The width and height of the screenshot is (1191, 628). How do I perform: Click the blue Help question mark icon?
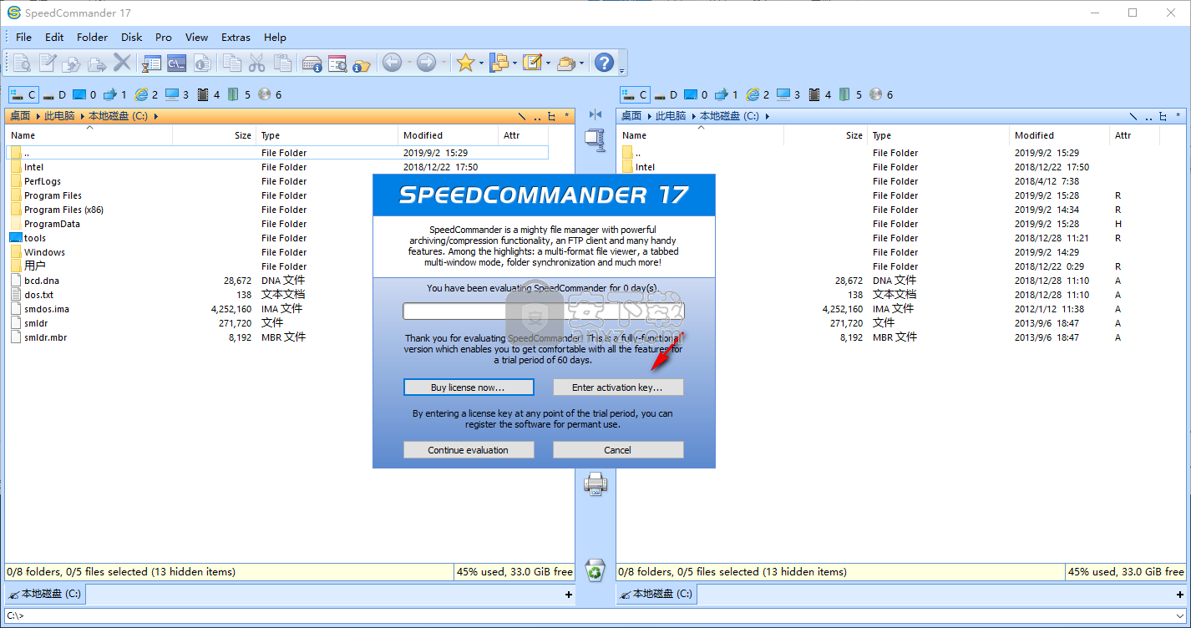(x=604, y=63)
